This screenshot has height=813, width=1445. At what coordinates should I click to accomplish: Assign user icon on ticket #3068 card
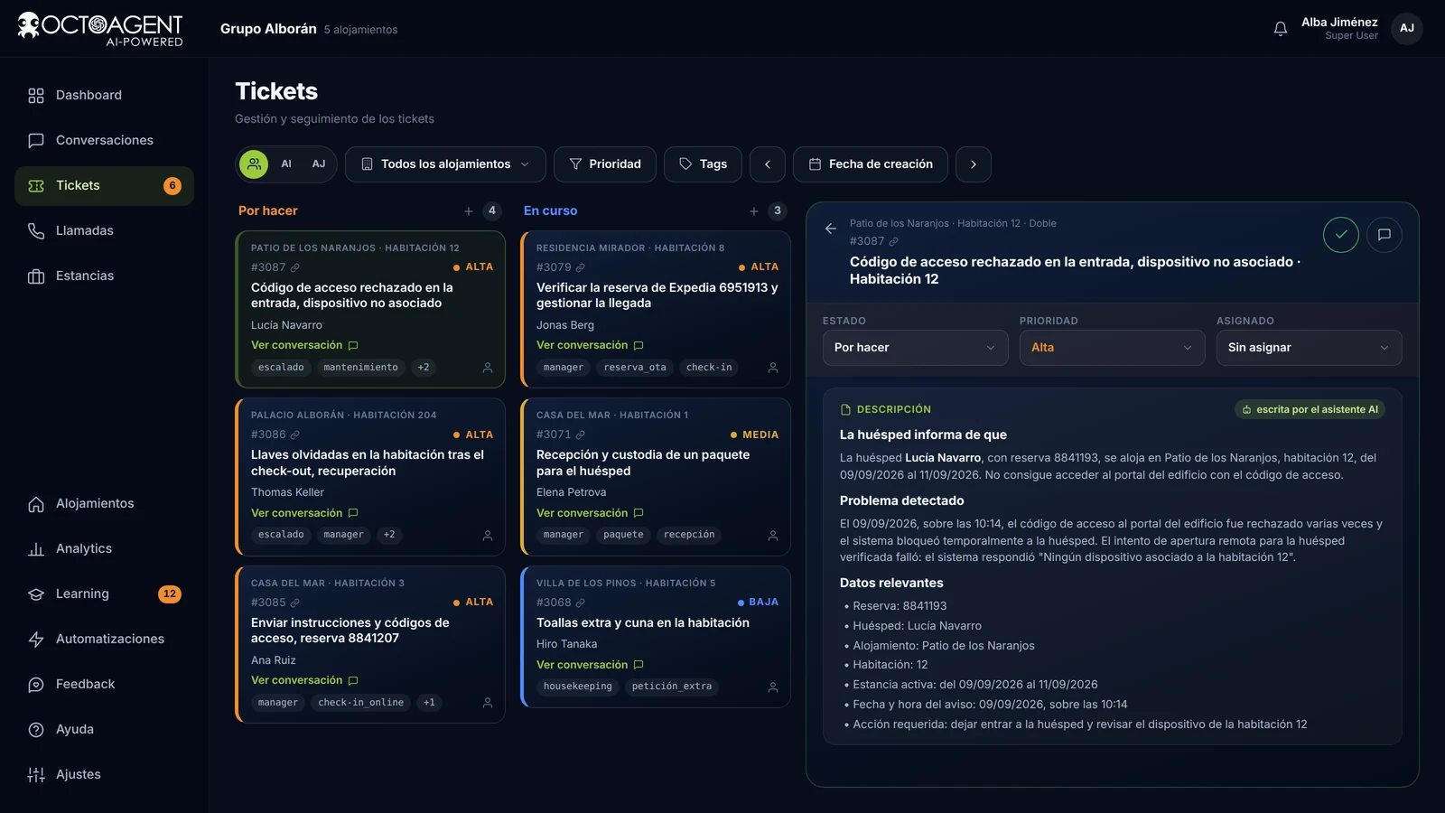click(773, 687)
